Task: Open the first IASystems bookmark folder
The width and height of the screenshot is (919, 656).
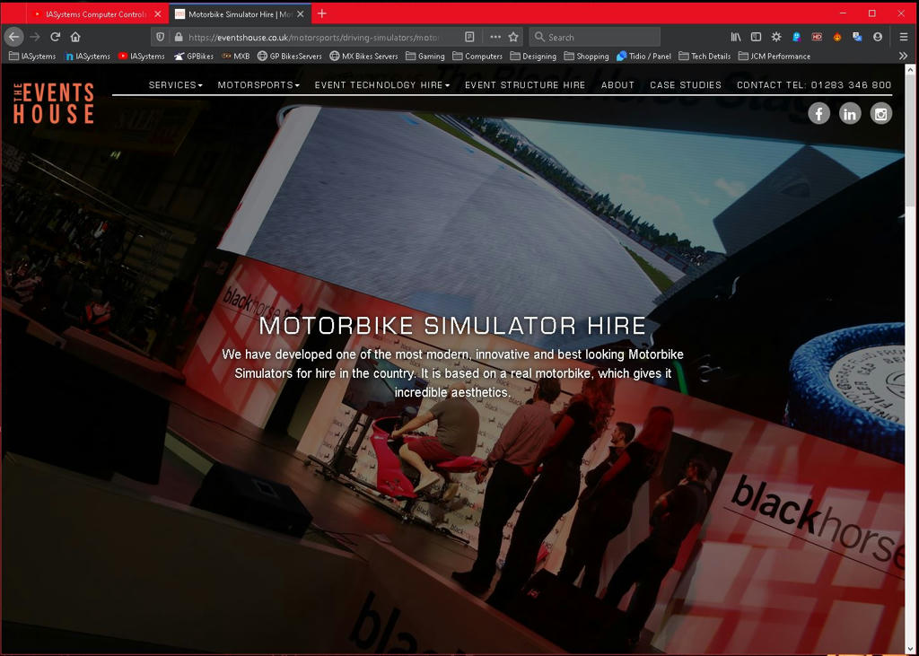Action: coord(32,57)
